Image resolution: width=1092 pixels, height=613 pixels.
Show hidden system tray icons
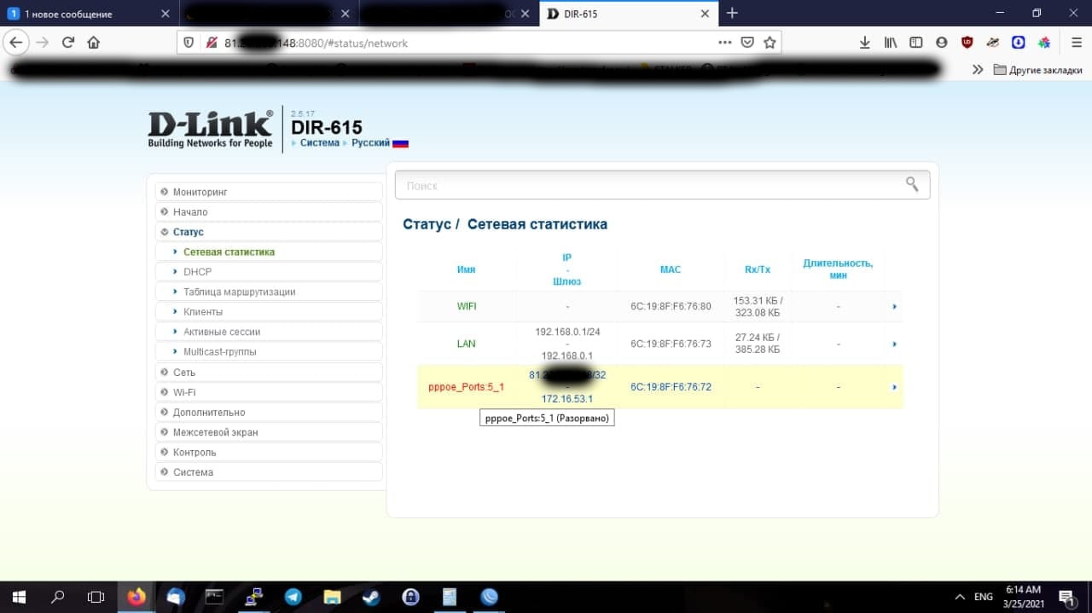coord(960,597)
